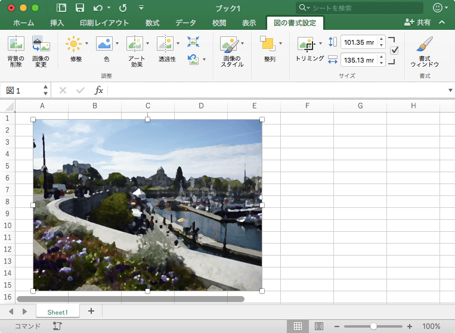
Task: Expand the Color (色) dropdown arrow
Action: [117, 43]
